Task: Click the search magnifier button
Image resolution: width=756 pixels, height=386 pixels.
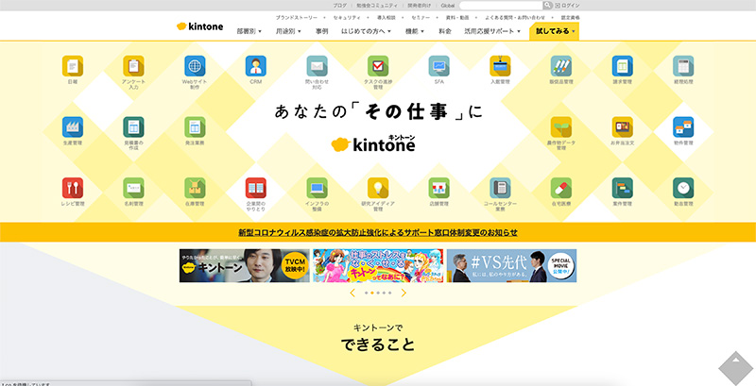Action: (x=547, y=6)
